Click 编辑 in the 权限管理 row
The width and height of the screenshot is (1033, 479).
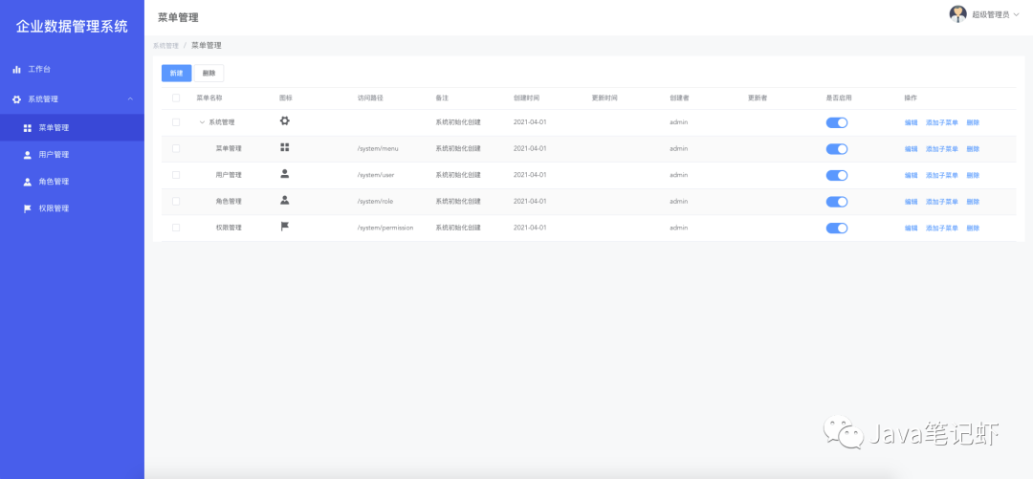(x=912, y=228)
